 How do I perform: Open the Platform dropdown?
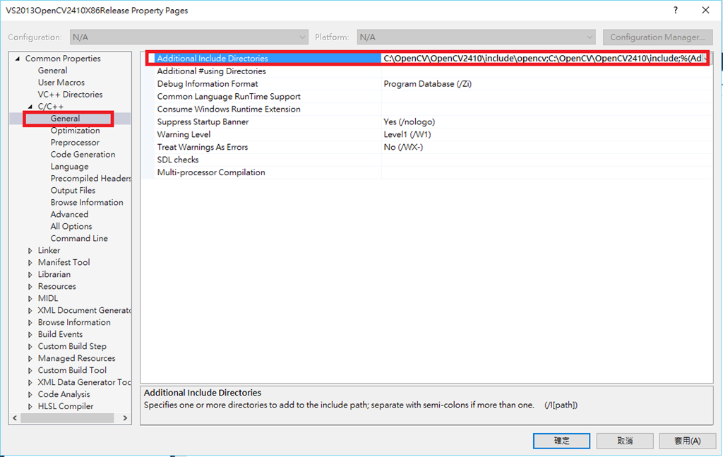[x=476, y=37]
